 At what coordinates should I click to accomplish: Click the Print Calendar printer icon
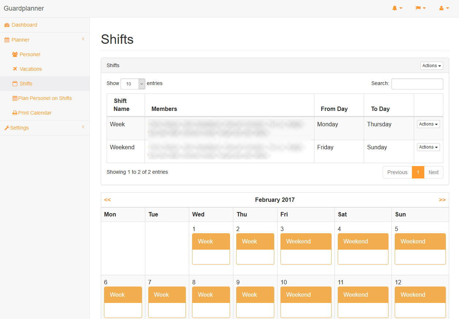point(15,113)
